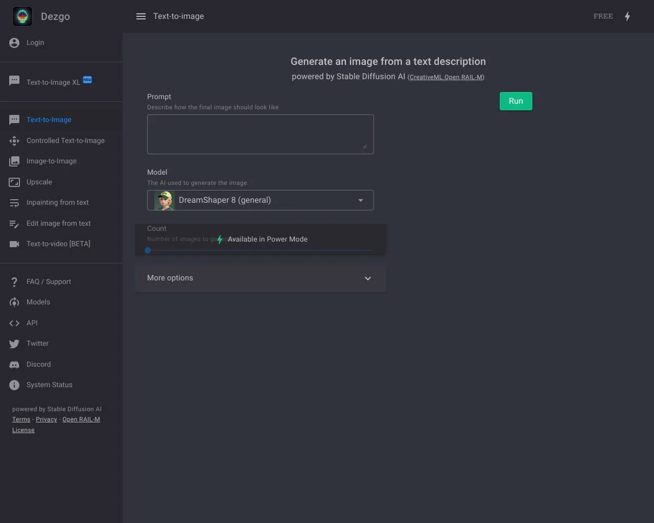
Task: Expand the More options panel label
Action: pos(170,278)
